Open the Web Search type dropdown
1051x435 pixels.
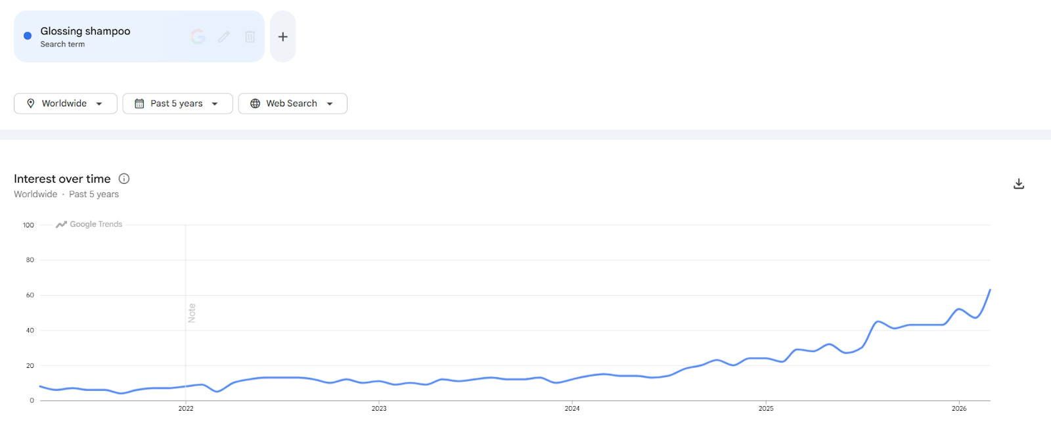pyautogui.click(x=330, y=104)
